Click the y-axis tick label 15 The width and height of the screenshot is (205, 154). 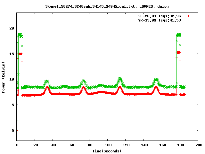[x=12, y=54]
